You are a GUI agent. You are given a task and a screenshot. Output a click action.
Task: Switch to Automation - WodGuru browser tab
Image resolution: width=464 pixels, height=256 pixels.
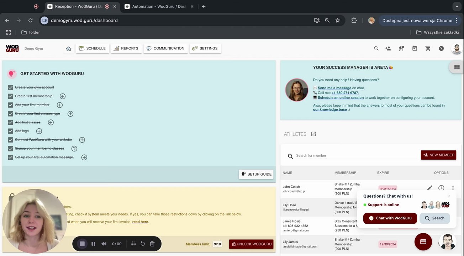pos(159,6)
